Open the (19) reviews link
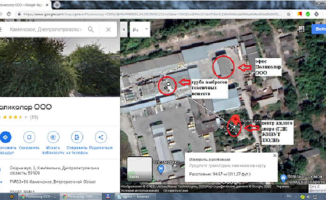The image size is (326, 200). [x=34, y=117]
